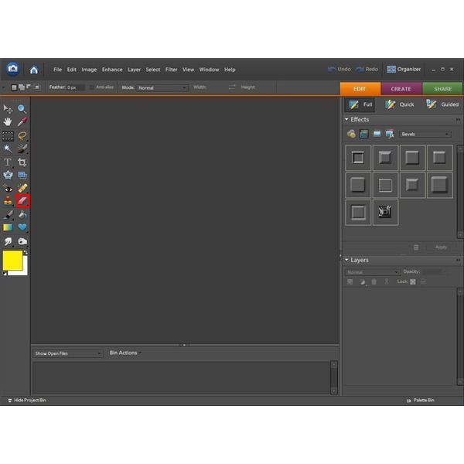Select the Quick Selection brush tool
Viewport: 464px width, 464px height.
coord(22,148)
